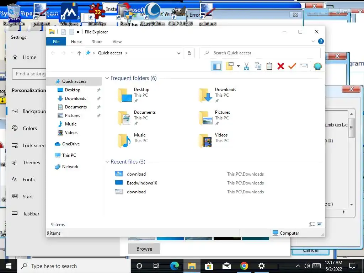
Task: Select the Pictures frequent folder icon
Action: tap(206, 118)
